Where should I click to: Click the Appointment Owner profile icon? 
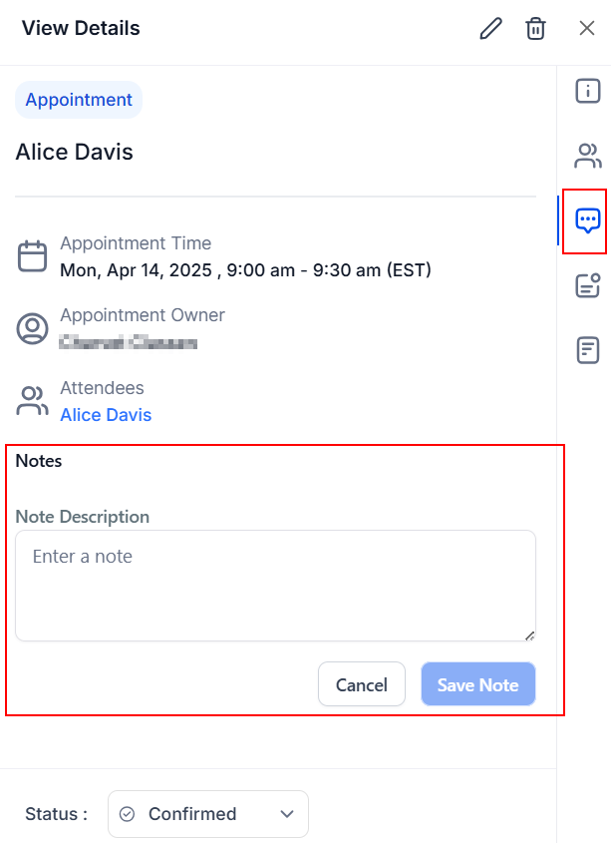click(32, 328)
